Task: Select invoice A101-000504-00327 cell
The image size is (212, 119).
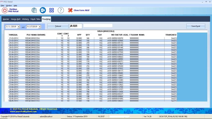Action: [x=115, y=94]
